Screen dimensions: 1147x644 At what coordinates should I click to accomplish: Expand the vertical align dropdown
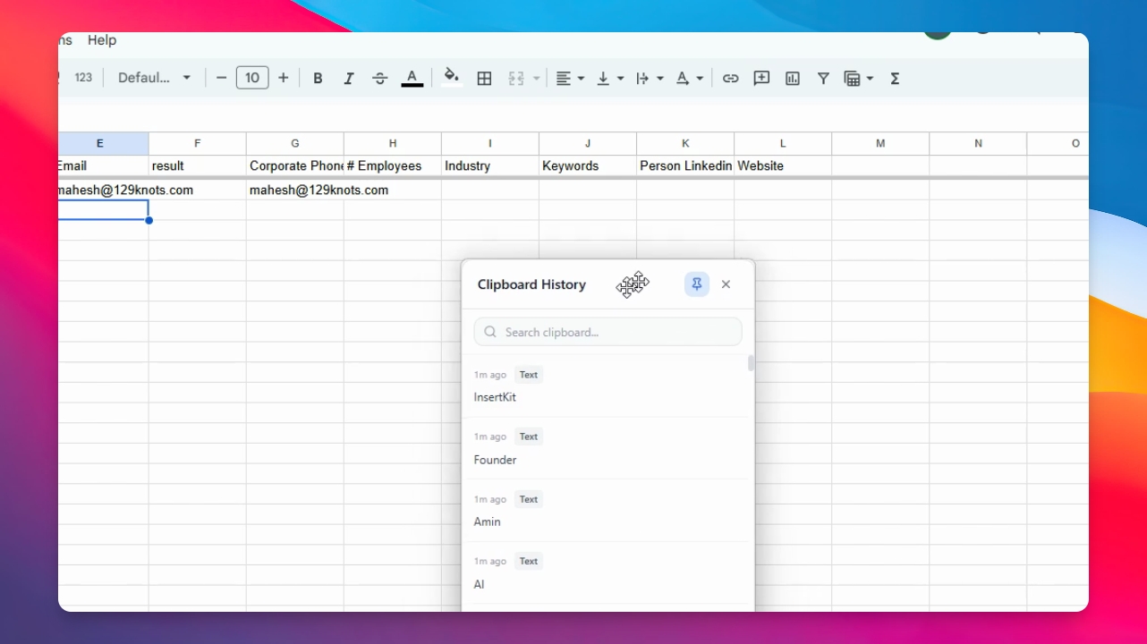coord(610,79)
